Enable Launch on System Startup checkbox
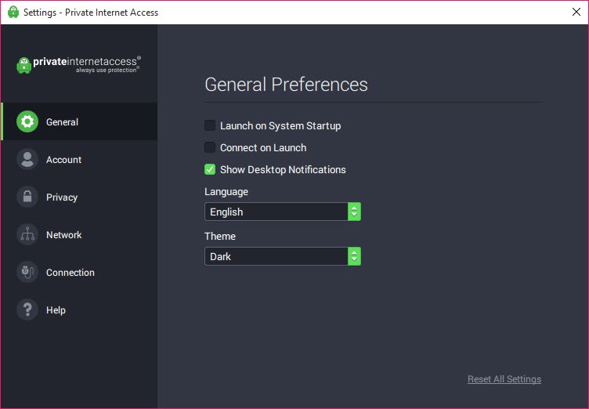The width and height of the screenshot is (589, 409). (x=210, y=125)
